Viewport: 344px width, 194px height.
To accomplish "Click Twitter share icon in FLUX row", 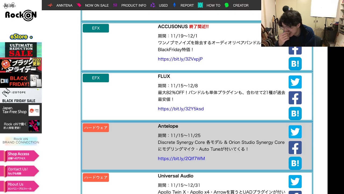I will (295, 82).
